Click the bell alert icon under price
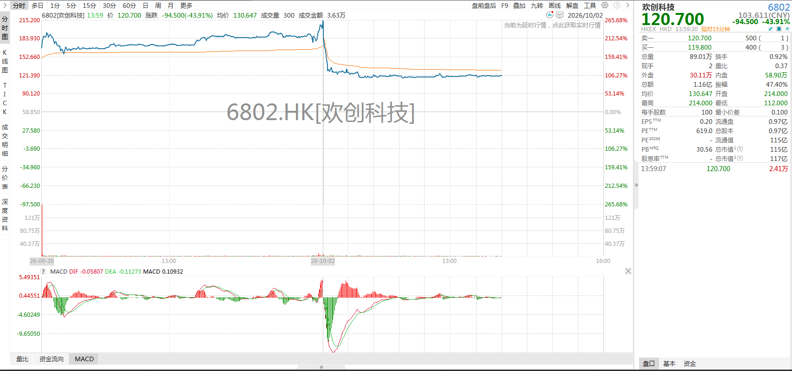The width and height of the screenshot is (792, 371). tap(779, 29)
